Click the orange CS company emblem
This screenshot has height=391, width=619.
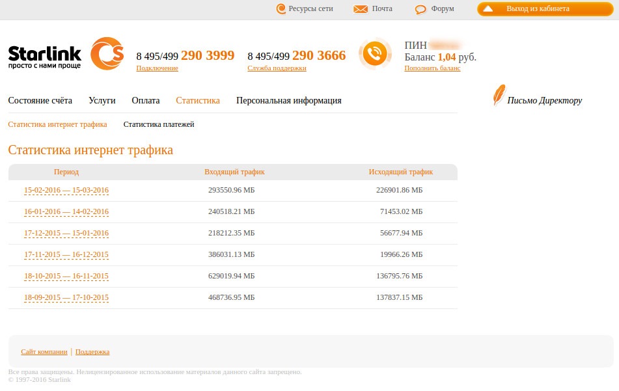click(x=107, y=54)
